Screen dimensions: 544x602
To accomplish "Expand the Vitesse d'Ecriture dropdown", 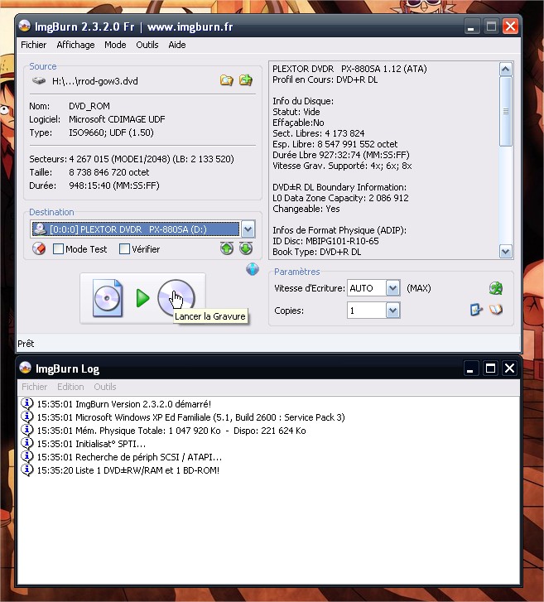I will pos(392,288).
